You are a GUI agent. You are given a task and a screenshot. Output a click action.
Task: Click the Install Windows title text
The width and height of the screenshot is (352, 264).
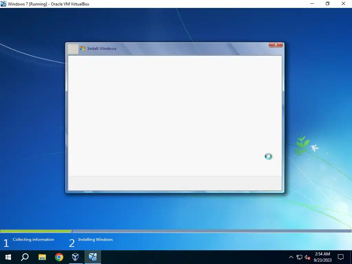click(x=102, y=48)
